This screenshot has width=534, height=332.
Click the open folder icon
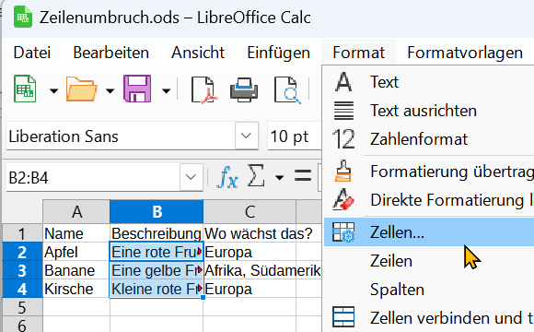click(81, 89)
